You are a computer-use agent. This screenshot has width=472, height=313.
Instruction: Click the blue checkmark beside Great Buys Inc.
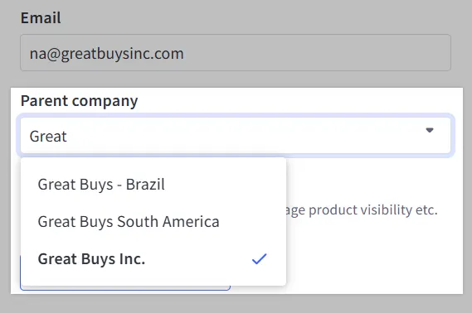point(259,258)
